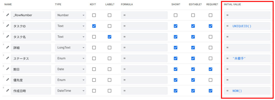Edit the 詳細 column via its pencil icon
275x100 pixels.
[7, 47]
